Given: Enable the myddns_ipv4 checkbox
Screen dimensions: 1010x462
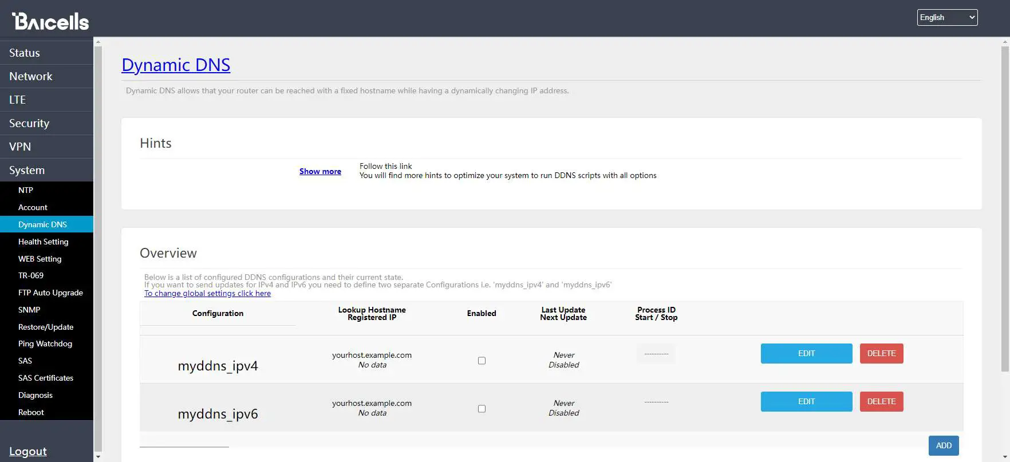Looking at the screenshot, I should coord(482,361).
